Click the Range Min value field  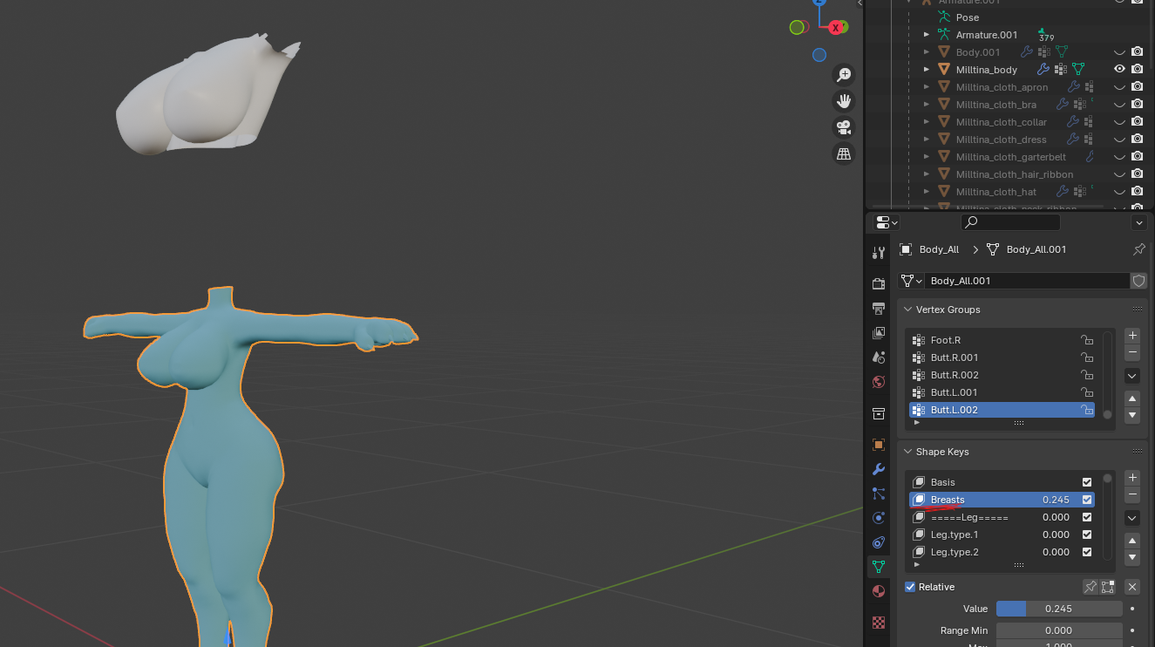point(1059,630)
